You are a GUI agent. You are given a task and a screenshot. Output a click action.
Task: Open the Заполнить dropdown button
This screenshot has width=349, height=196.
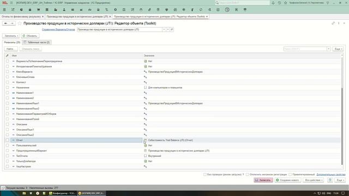pyautogui.click(x=11, y=36)
